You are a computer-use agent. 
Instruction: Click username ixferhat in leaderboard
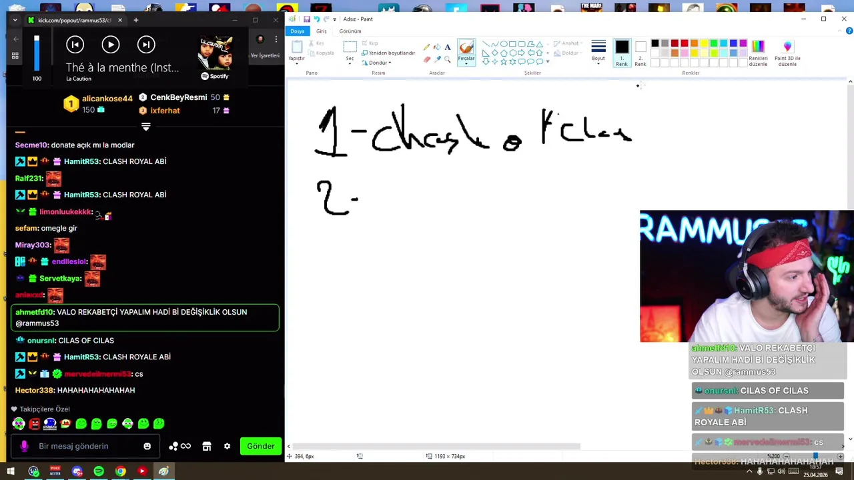[x=165, y=111]
